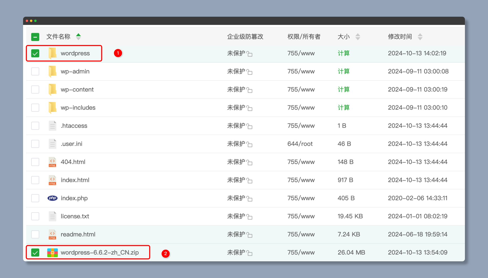Click the file name readme.html

point(78,234)
